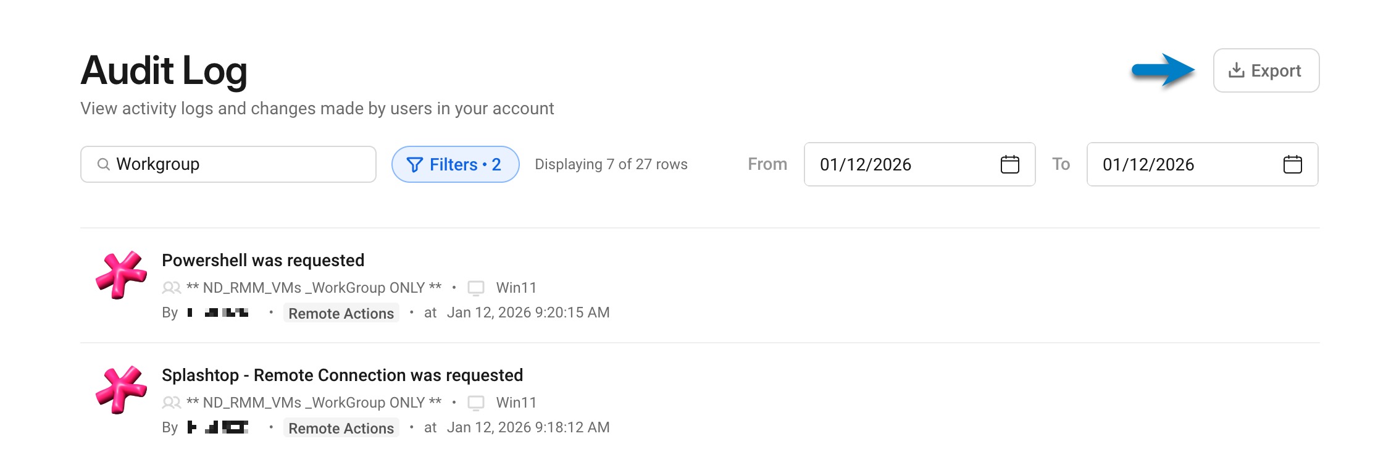Open the To date calendar icon
1399x457 pixels.
(1292, 164)
